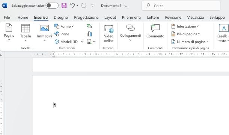Switch to the Layout tab
The image size is (229, 135).
pyautogui.click(x=110, y=17)
